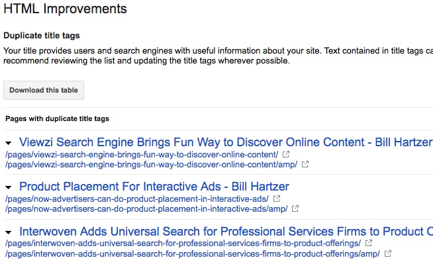Click external-link icon after interactive-ads/amp/ URL

pyautogui.click(x=295, y=208)
